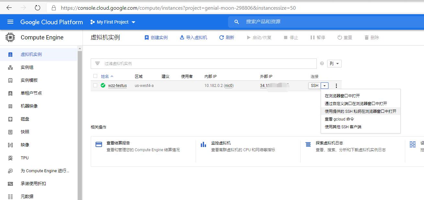424x200 pixels.
Task: Select 查看 gcloud 命令 menu option
Action: [361, 119]
